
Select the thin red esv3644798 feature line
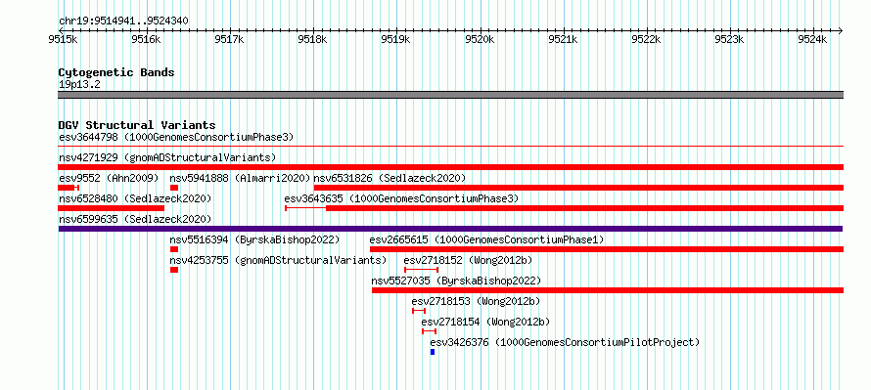tap(450, 147)
